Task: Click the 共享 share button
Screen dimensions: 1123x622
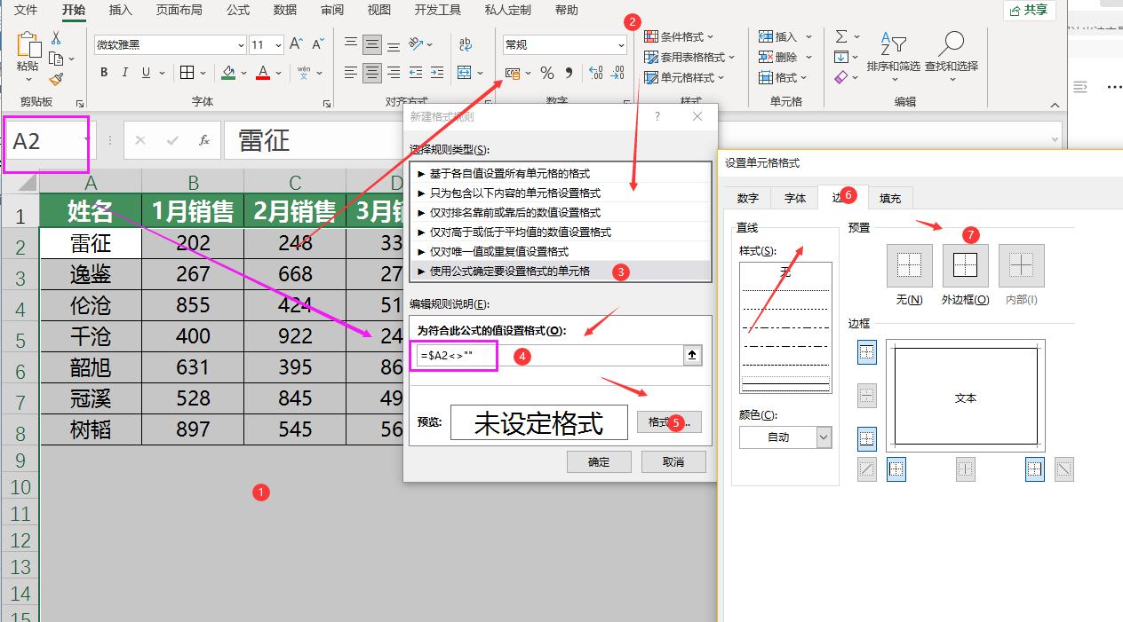Action: tap(1029, 10)
